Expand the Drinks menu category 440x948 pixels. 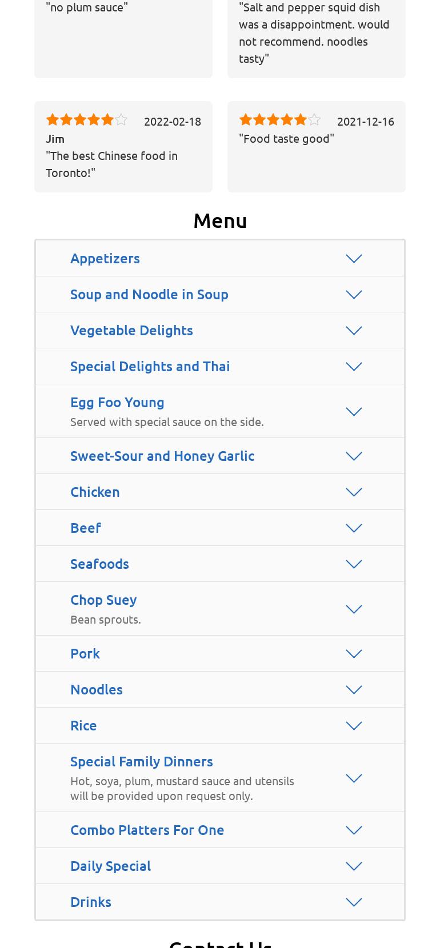91,902
